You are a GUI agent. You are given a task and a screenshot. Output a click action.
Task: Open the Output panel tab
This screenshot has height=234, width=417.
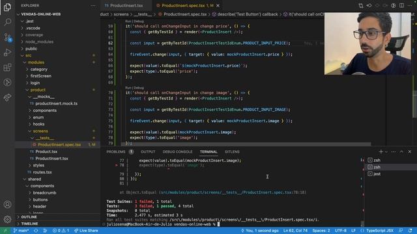tap(148, 151)
